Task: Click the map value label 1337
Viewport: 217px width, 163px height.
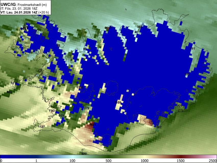Action: coord(108,28)
